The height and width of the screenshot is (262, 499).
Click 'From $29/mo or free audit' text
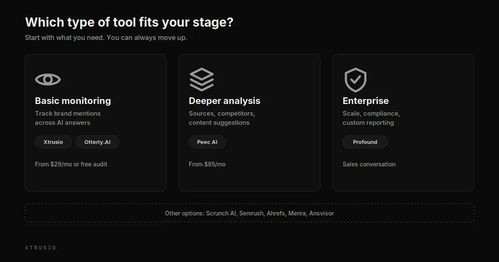pyautogui.click(x=71, y=164)
